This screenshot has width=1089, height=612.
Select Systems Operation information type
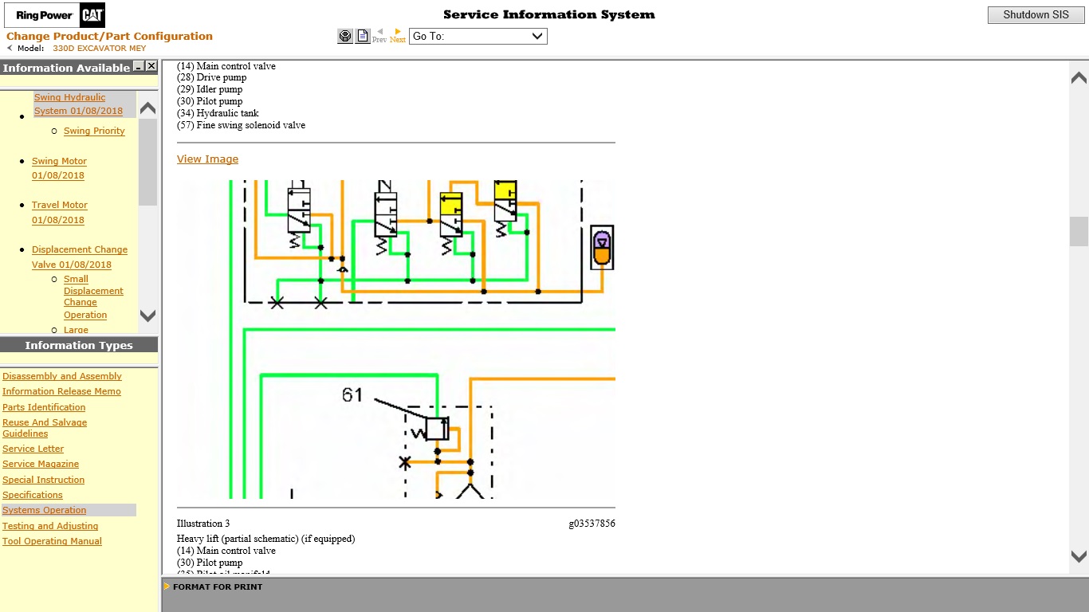pyautogui.click(x=45, y=510)
